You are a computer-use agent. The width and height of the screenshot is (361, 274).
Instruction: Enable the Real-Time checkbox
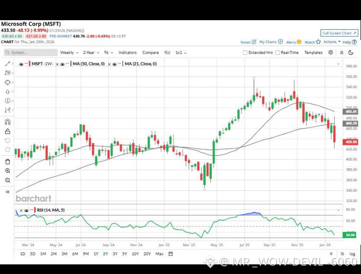tap(277, 53)
